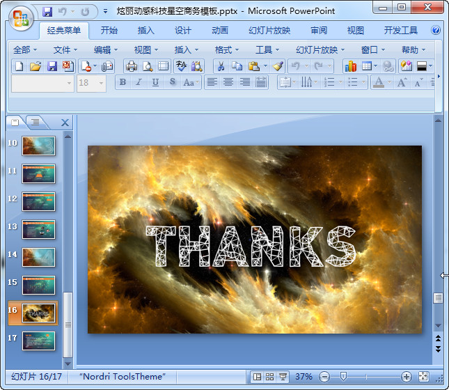Click Nordri ToolsTheme status text
The image size is (449, 390).
(x=123, y=377)
